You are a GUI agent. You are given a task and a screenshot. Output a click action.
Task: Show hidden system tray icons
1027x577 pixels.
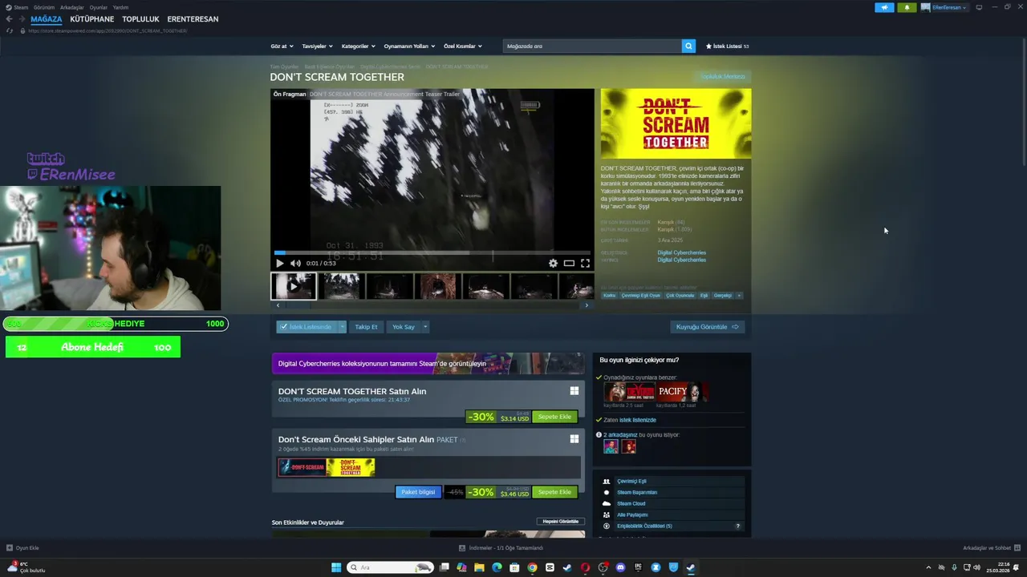click(928, 567)
